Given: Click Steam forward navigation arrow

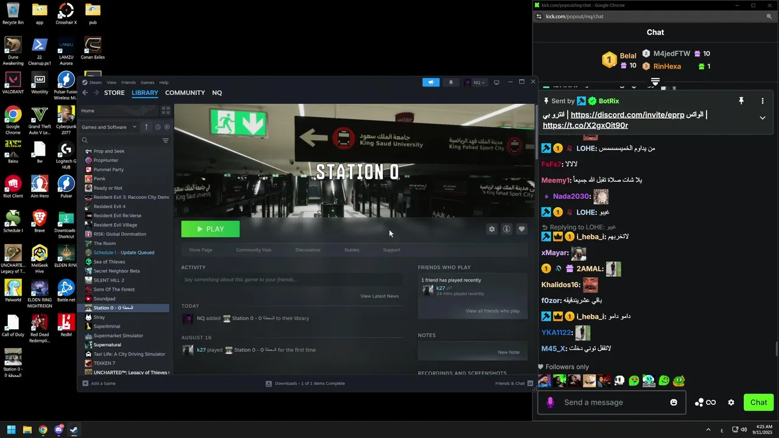Looking at the screenshot, I should 96,92.
